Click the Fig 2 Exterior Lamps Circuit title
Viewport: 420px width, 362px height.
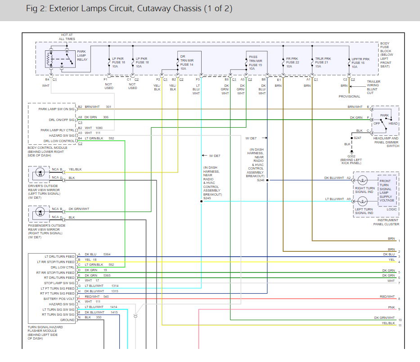click(129, 9)
